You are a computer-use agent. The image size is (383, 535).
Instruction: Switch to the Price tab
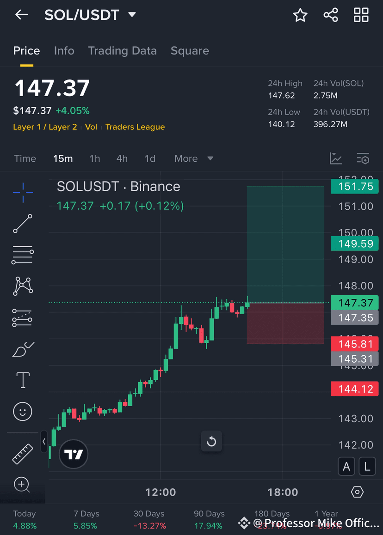27,51
